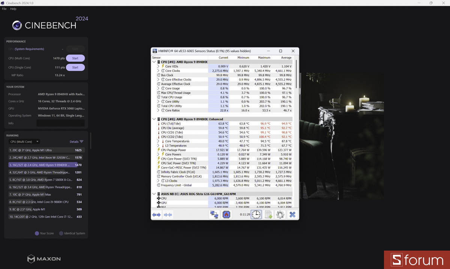Click the Info input field
The height and width of the screenshot is (269, 450).
pos(61,123)
